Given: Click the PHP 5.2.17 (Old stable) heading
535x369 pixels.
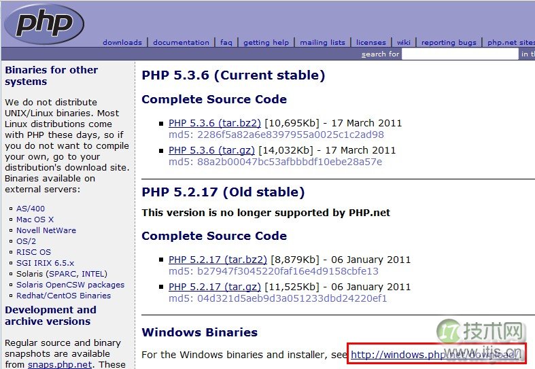Looking at the screenshot, I should pos(223,192).
